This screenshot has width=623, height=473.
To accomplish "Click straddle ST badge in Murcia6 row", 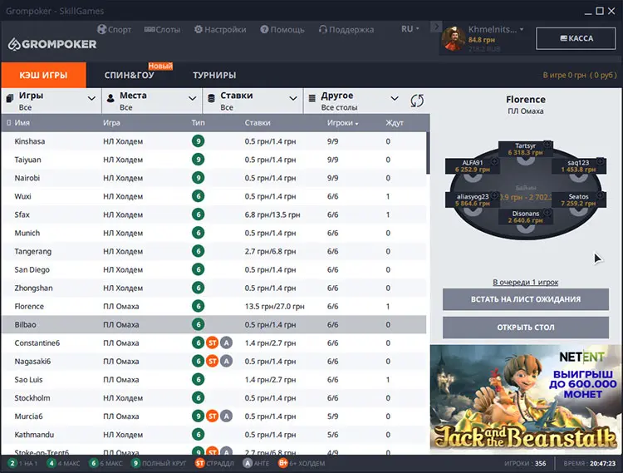I will [x=212, y=416].
